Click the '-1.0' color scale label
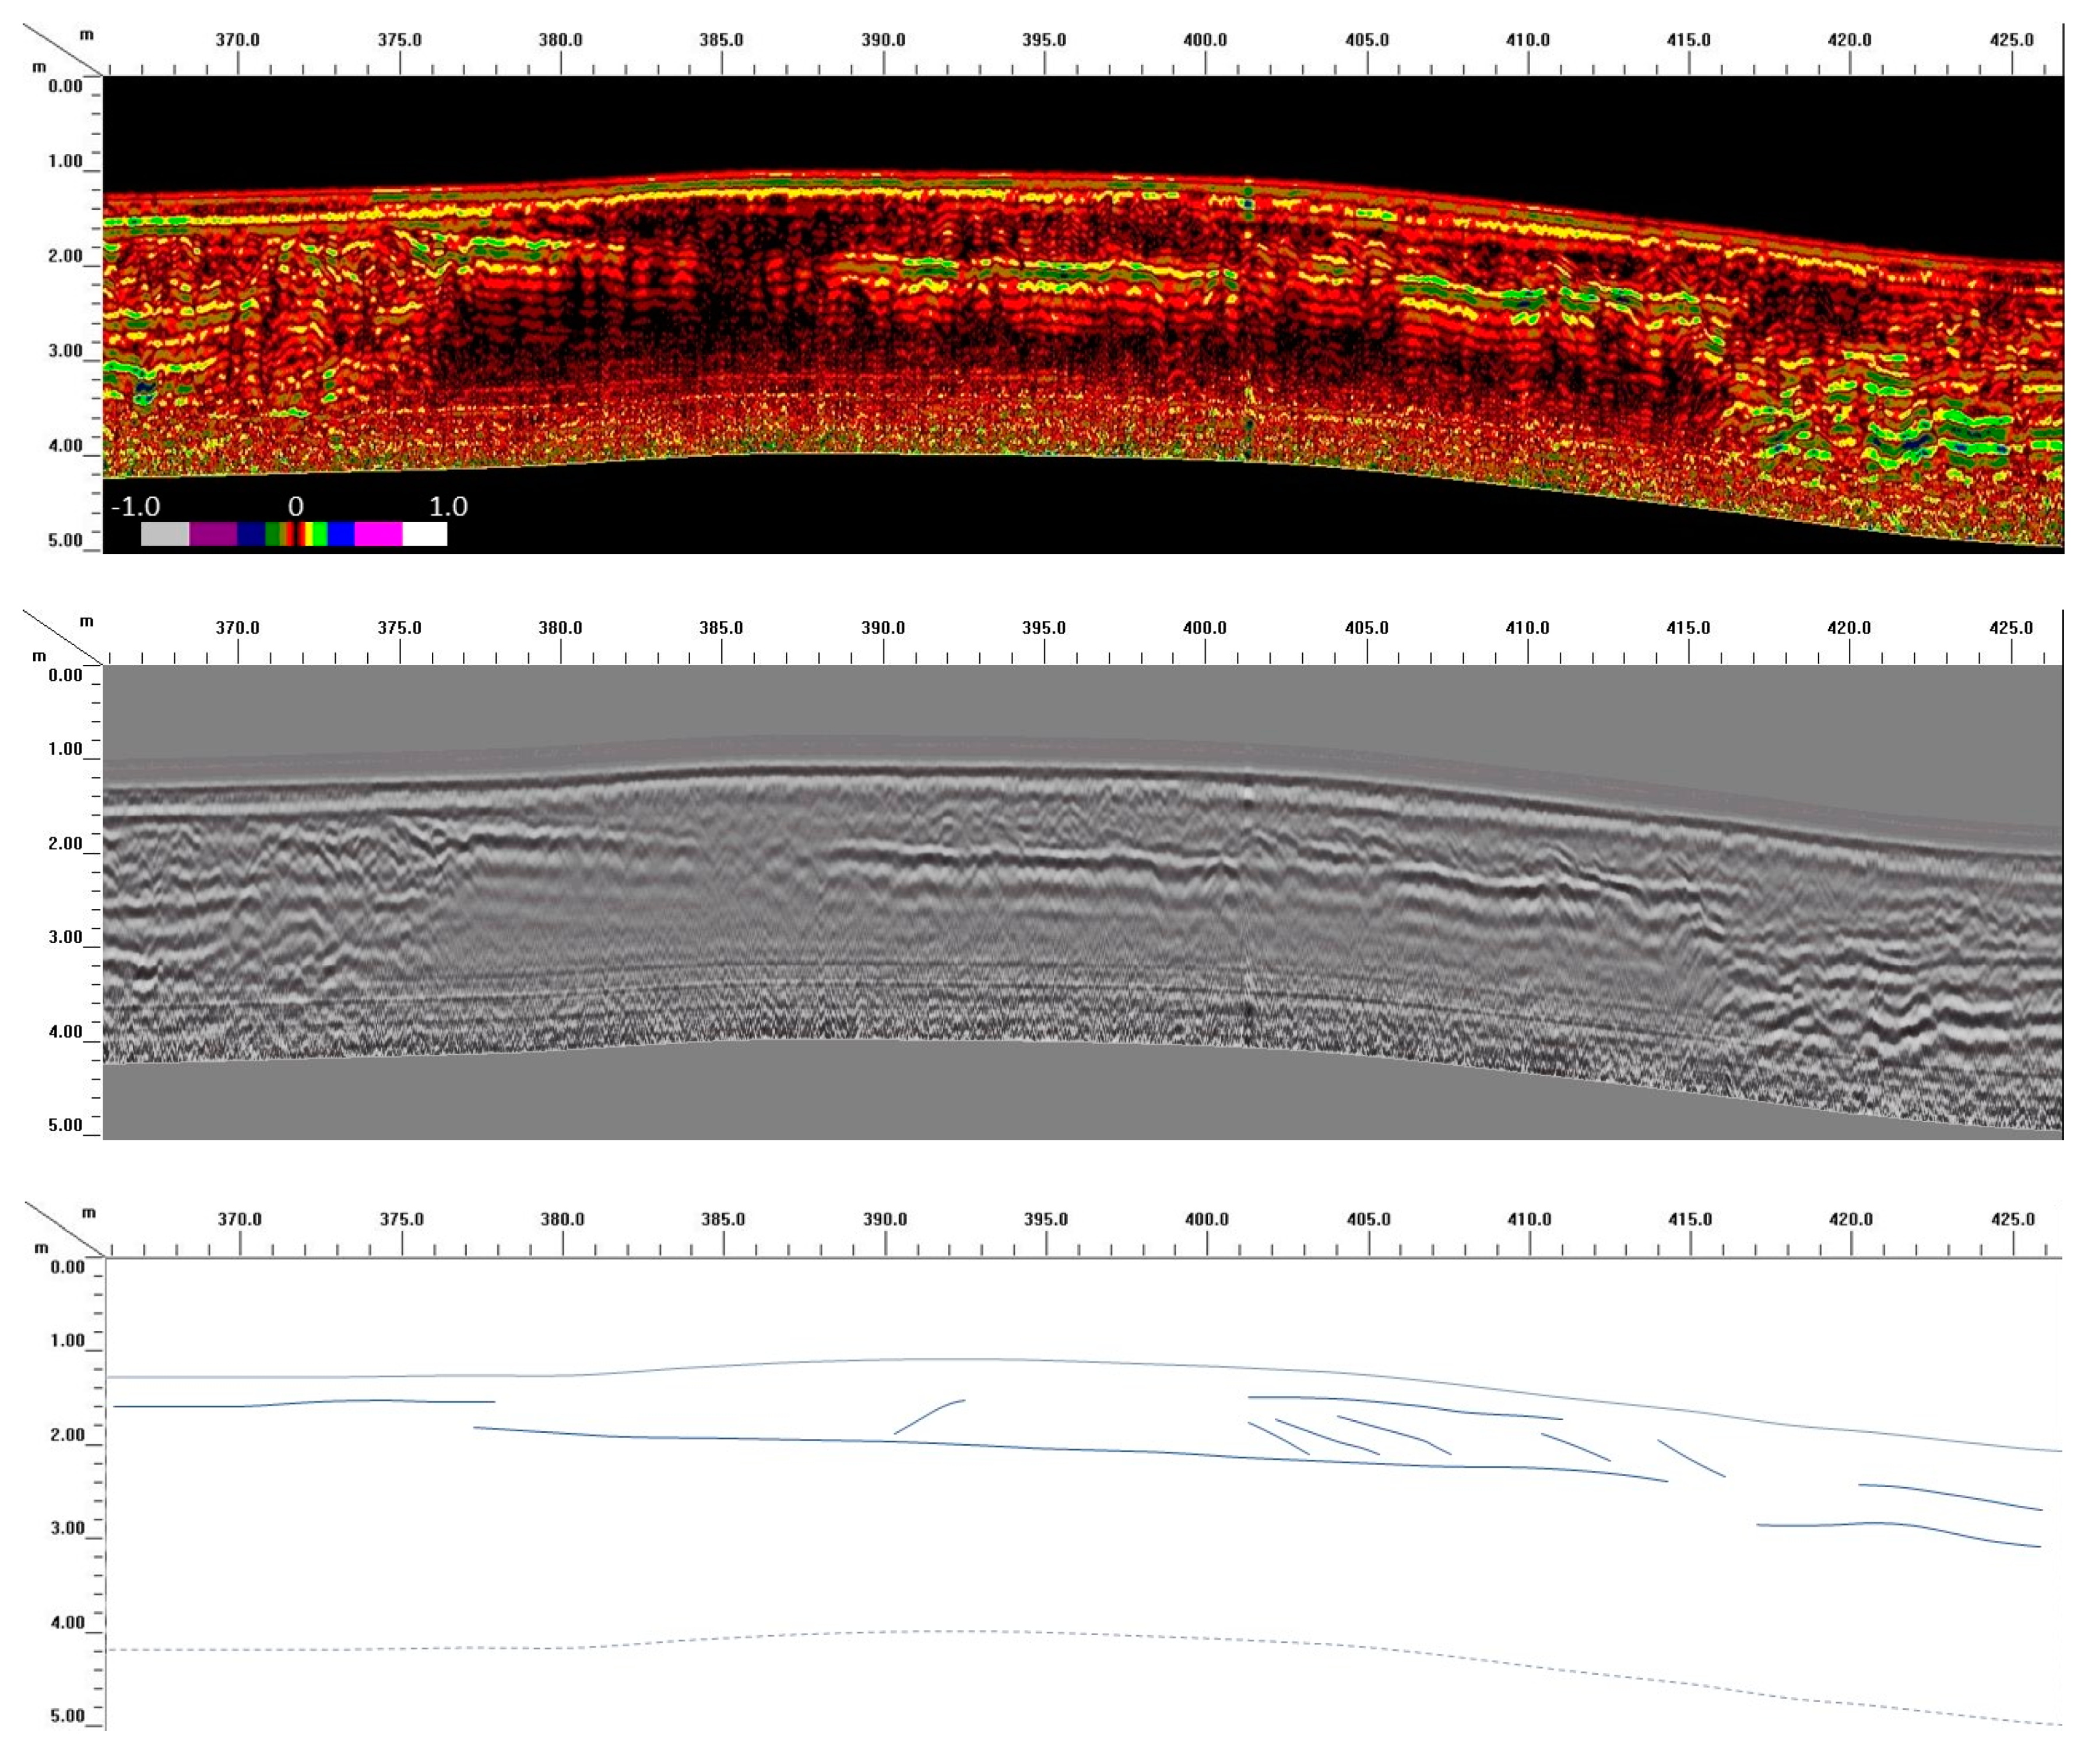Image resolution: width=2095 pixels, height=1764 pixels. pyautogui.click(x=135, y=506)
